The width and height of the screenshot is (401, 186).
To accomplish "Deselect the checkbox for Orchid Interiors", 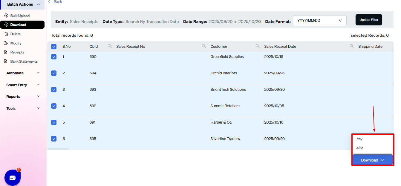I will coord(54,73).
